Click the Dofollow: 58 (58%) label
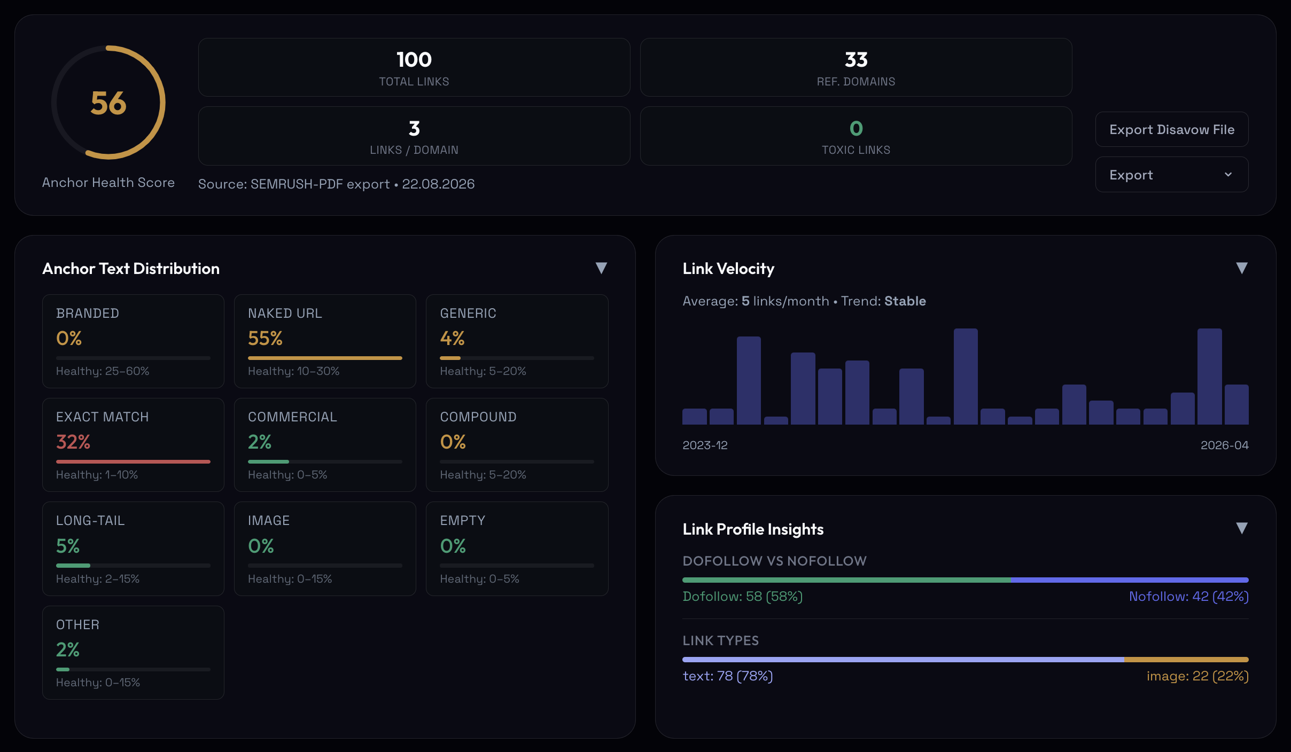 (743, 596)
